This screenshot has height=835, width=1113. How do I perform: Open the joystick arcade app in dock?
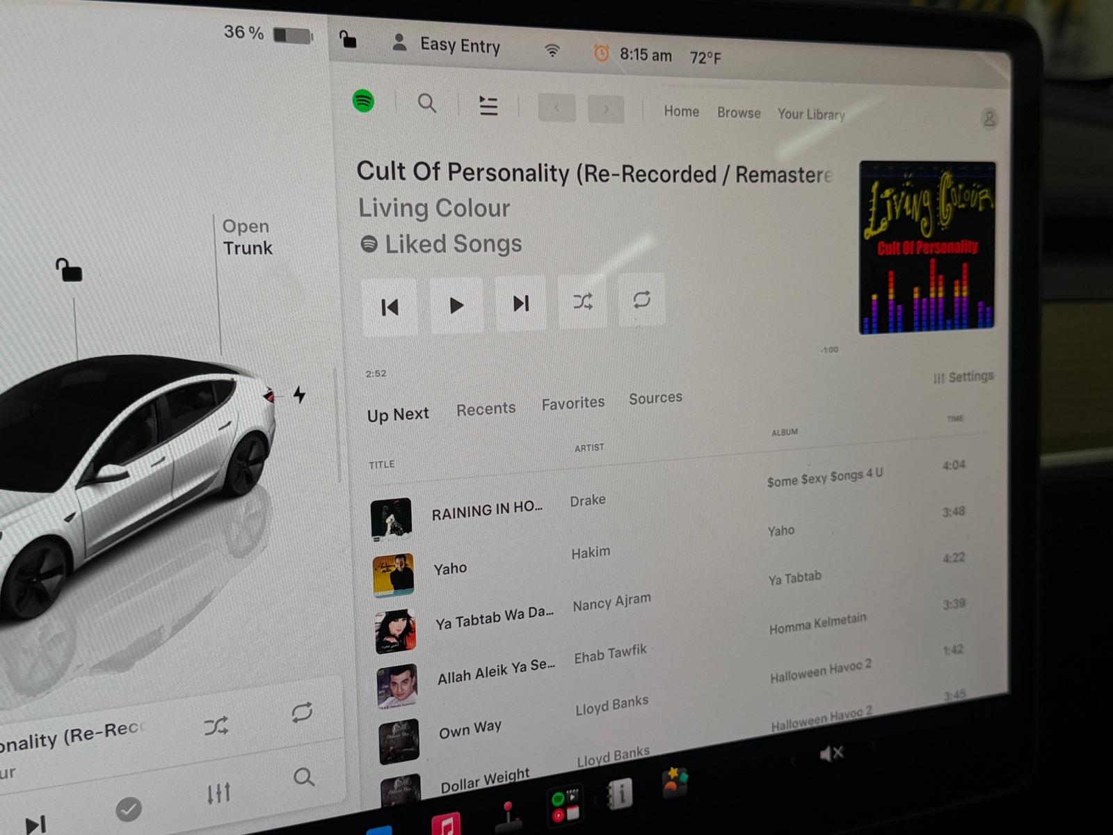point(509,816)
